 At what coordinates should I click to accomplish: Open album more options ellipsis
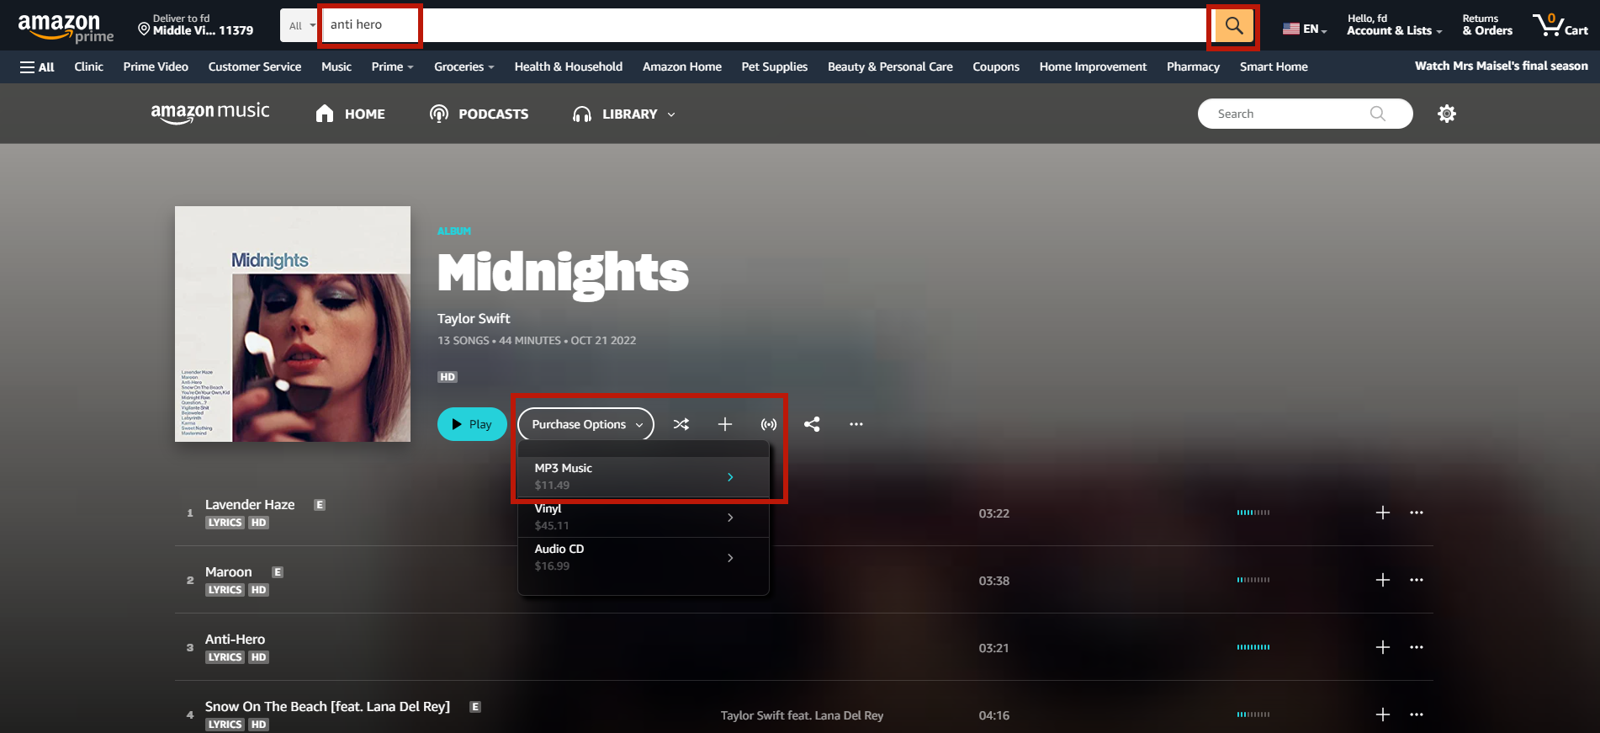tap(856, 424)
